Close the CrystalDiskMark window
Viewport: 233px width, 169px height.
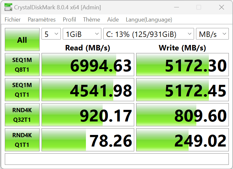(221, 7)
